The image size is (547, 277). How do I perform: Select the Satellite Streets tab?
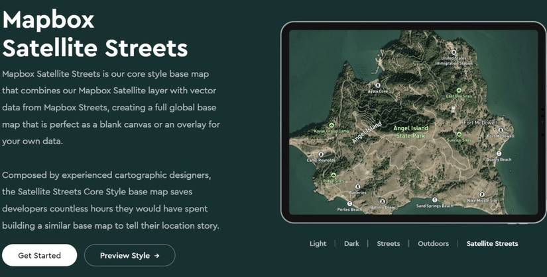[492, 243]
